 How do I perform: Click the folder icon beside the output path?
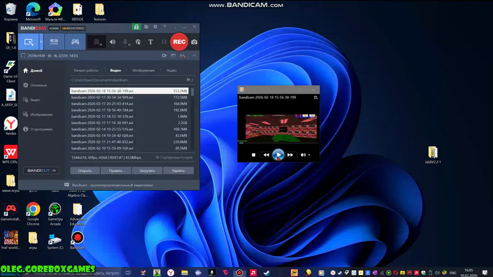(188, 80)
